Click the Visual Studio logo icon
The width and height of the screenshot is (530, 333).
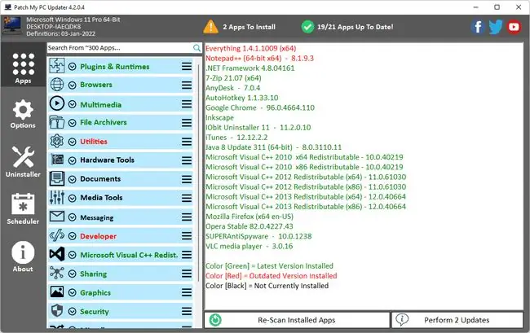(57, 254)
